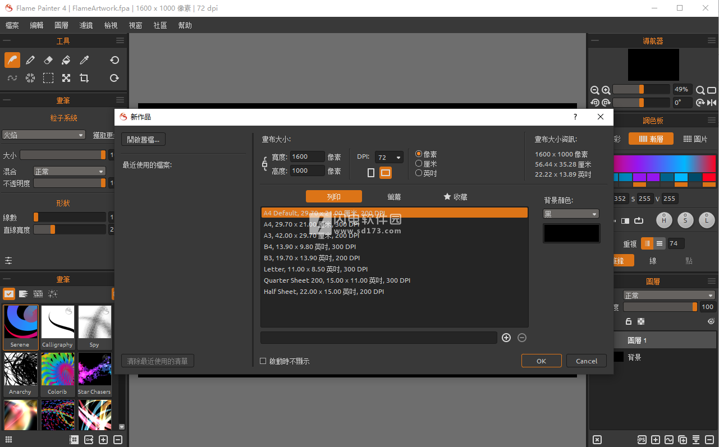Click gradient color bar in palette

click(x=665, y=164)
